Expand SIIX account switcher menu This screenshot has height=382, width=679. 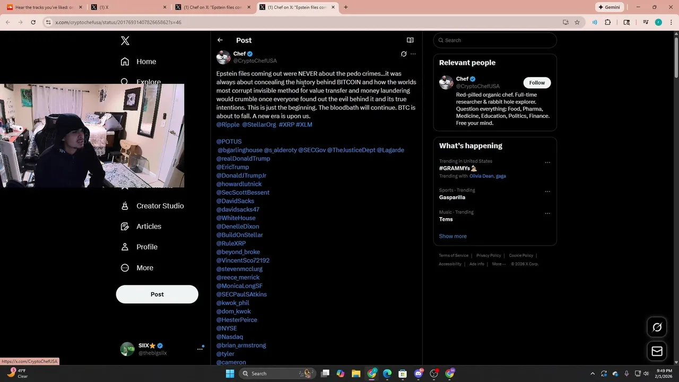(x=200, y=349)
